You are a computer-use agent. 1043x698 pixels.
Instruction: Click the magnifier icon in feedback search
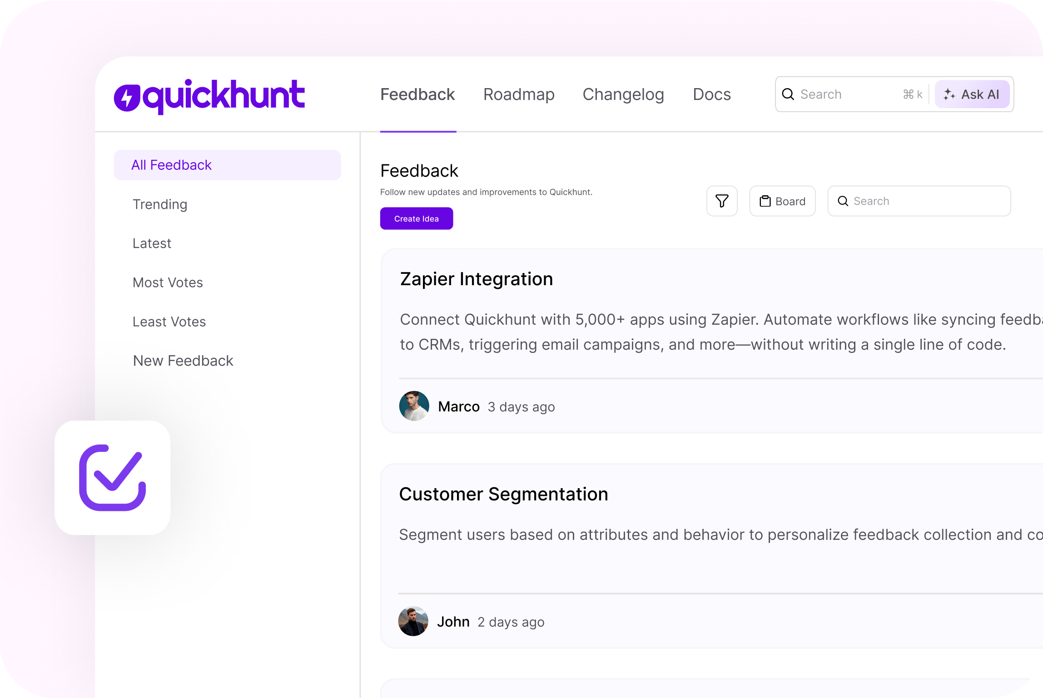coord(843,201)
